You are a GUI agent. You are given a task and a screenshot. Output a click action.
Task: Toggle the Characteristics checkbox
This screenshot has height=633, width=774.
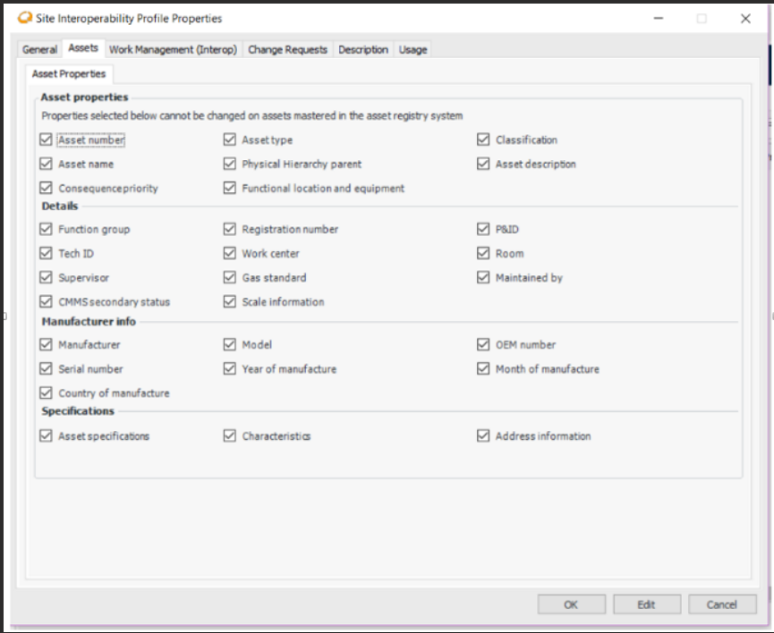click(x=230, y=435)
